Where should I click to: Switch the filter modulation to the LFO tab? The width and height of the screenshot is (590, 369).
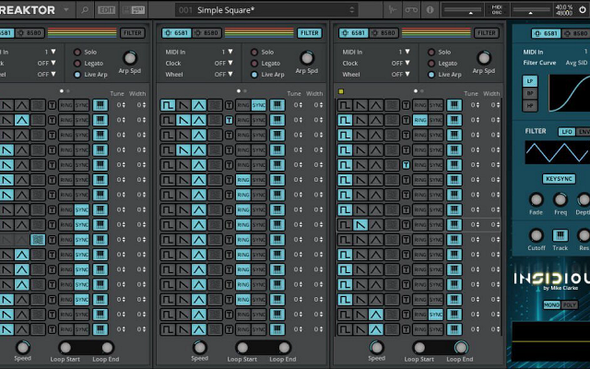[566, 131]
